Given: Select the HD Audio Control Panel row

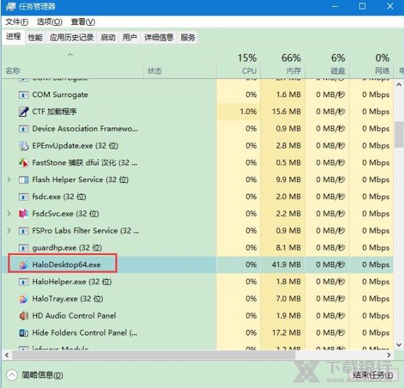Looking at the screenshot, I should pos(198,316).
